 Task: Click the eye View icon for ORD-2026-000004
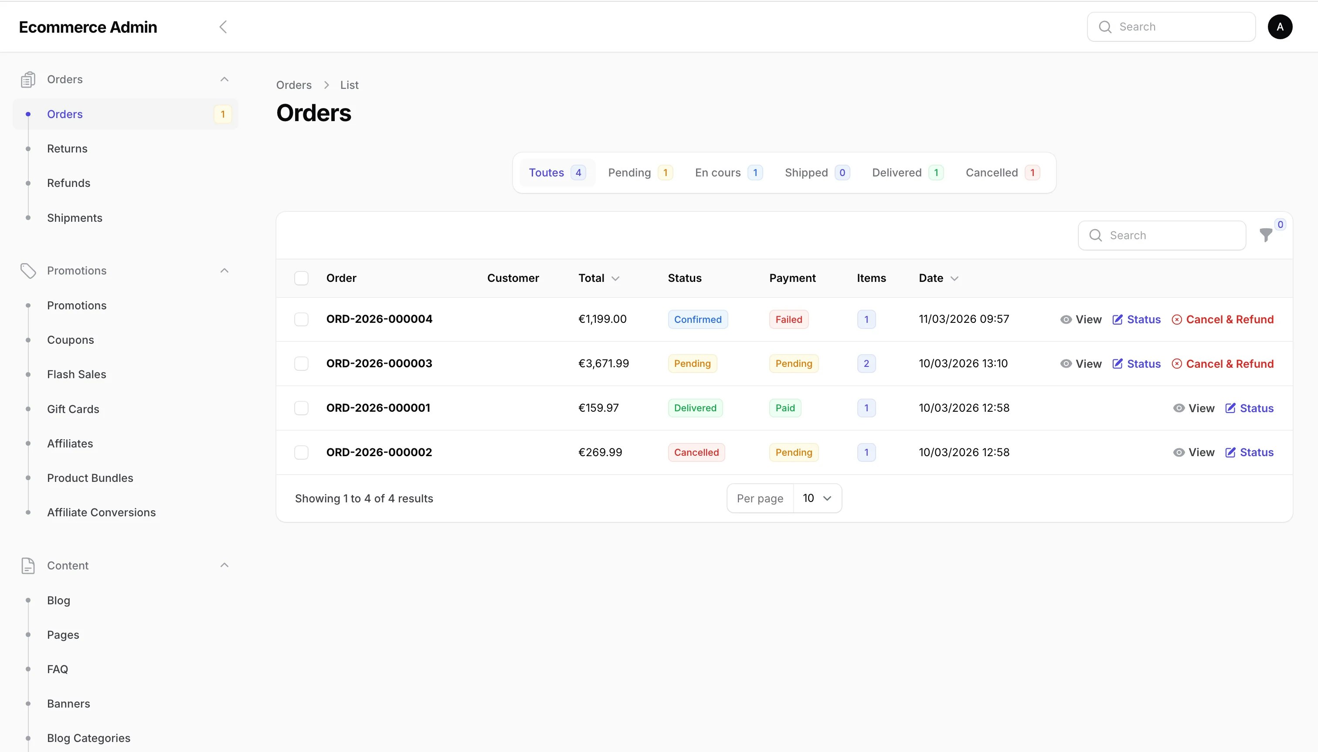click(x=1065, y=320)
